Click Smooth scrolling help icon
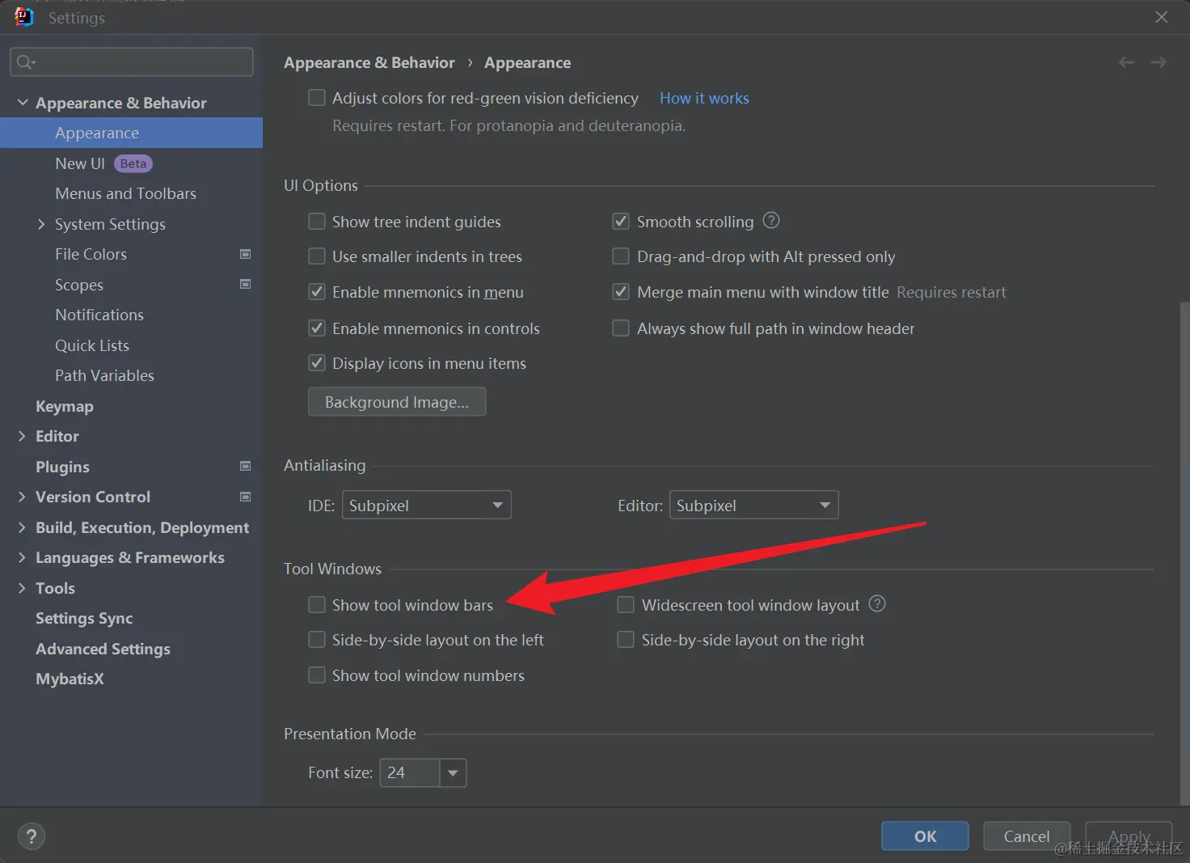This screenshot has width=1190, height=863. tap(771, 220)
